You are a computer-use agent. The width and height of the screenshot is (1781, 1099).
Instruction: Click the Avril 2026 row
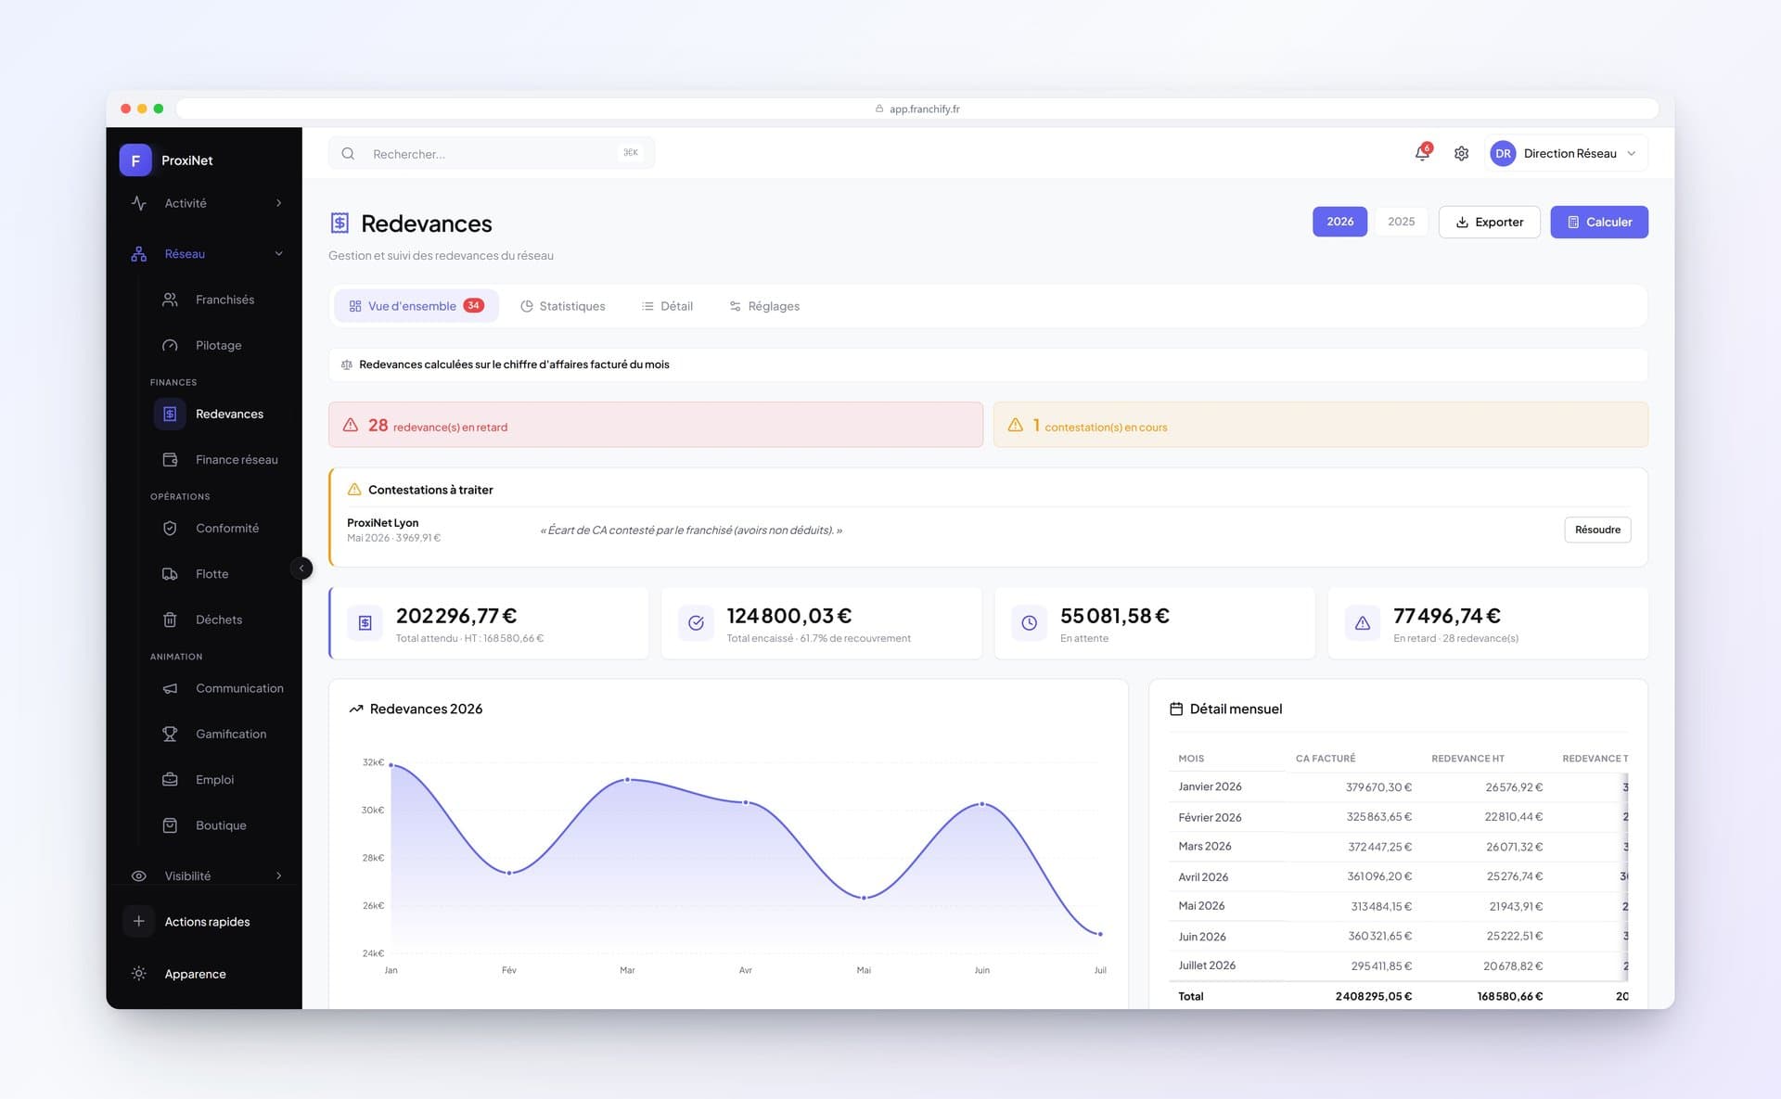(1398, 876)
